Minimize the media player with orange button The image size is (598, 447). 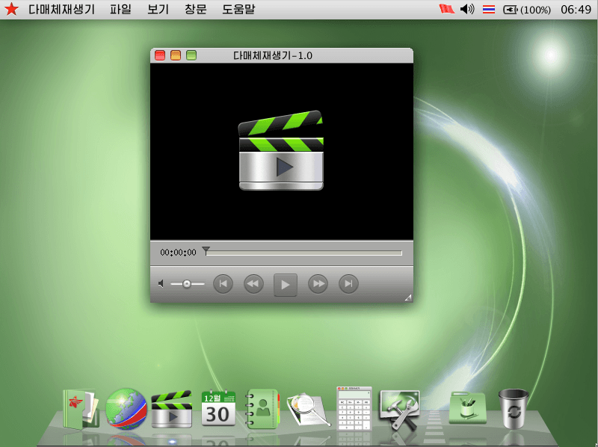click(176, 55)
